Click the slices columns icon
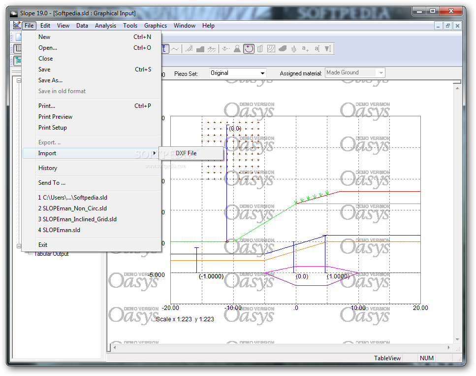This screenshot has height=376, width=476. 260,49
